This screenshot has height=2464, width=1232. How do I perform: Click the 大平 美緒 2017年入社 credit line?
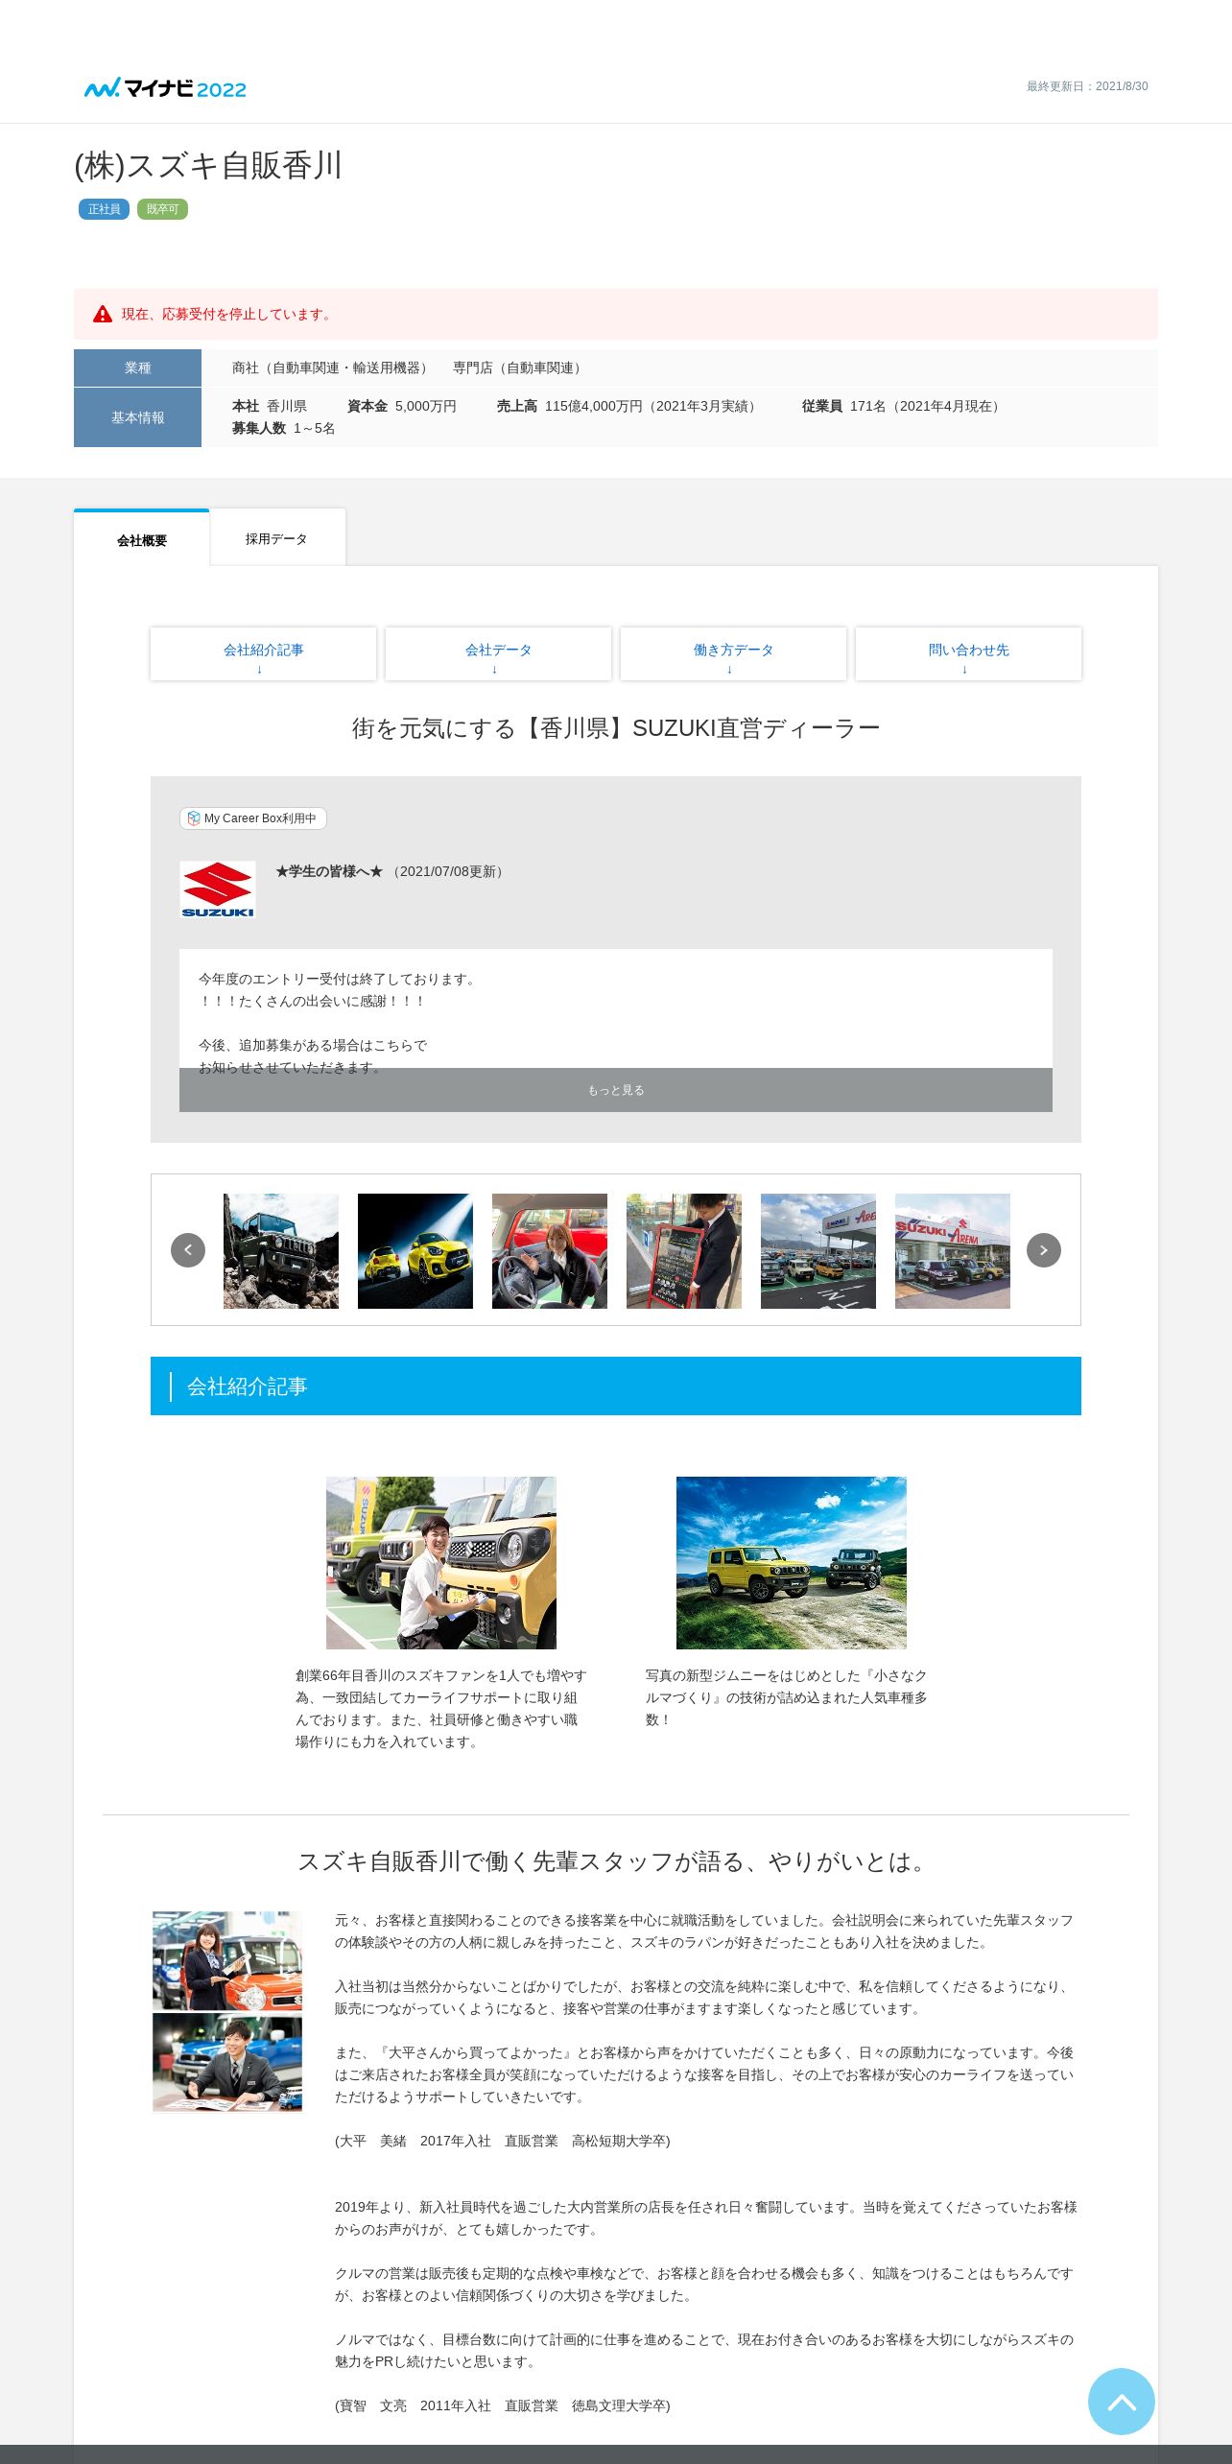502,2141
